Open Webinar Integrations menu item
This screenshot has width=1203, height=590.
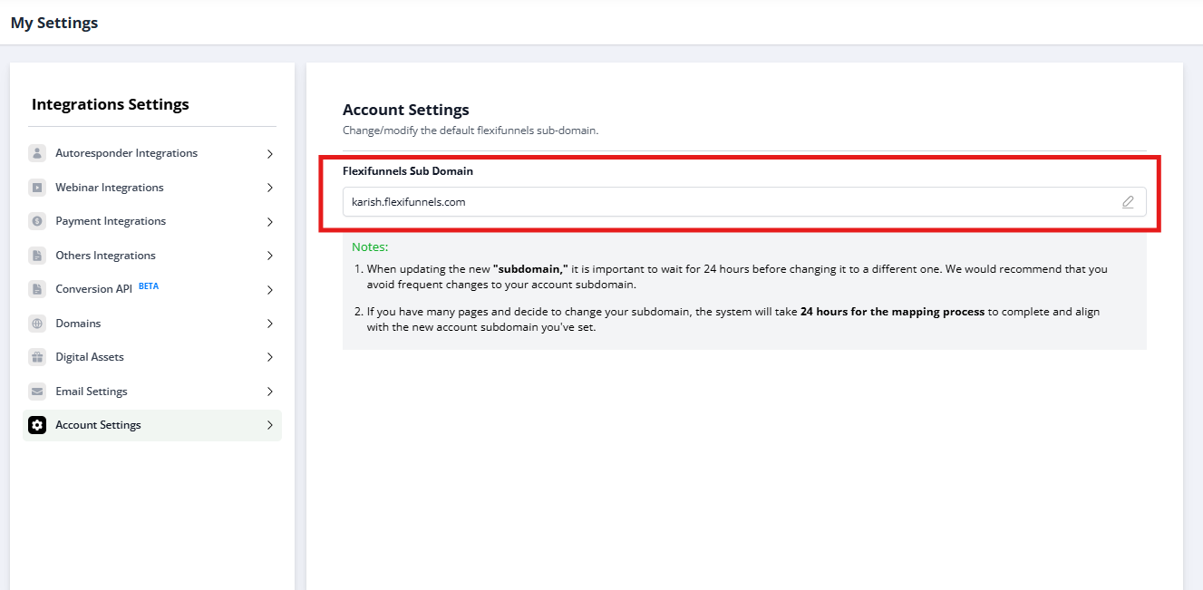(x=152, y=188)
